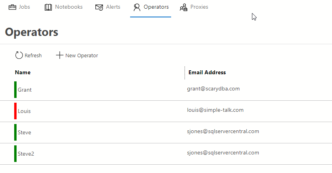Go to the Notebooks tab
Screen dimensions: 332x173
tap(69, 7)
